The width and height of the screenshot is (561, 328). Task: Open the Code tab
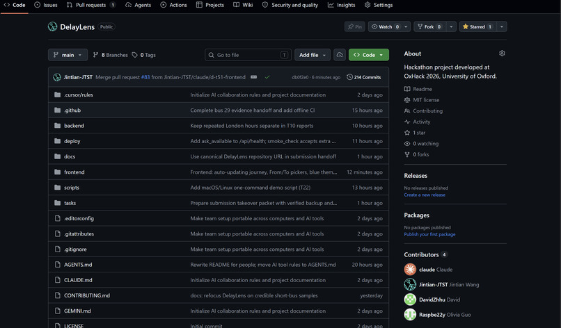pos(15,5)
